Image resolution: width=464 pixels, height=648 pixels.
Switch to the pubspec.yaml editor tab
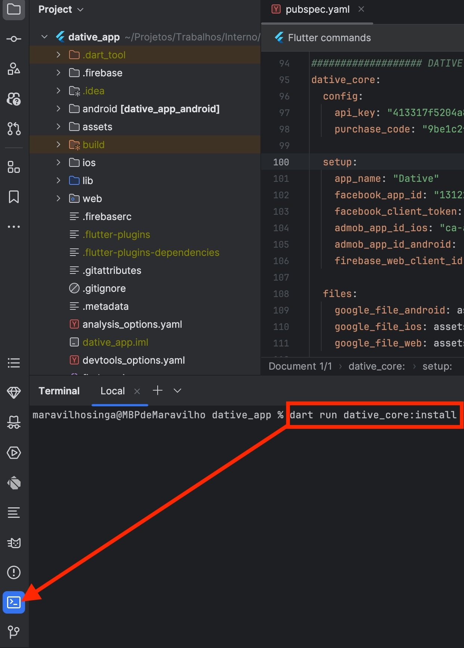[317, 9]
